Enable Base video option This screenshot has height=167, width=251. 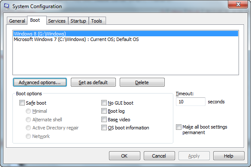point(104,119)
